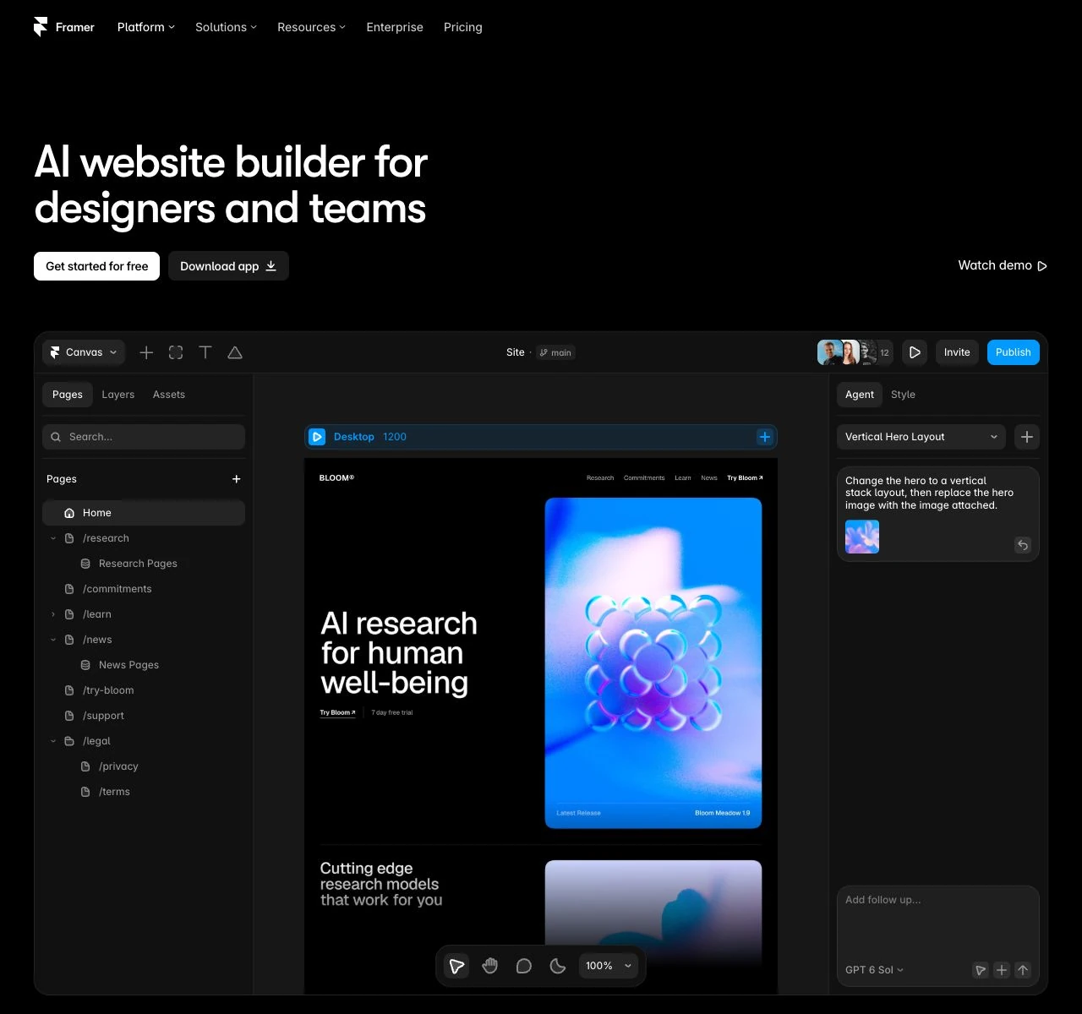Select the comment bubble tool
The image size is (1082, 1014).
click(524, 966)
